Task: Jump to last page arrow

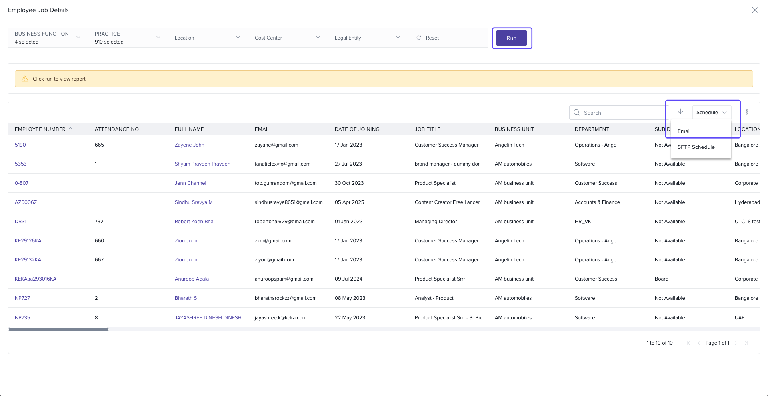Action: (746, 343)
